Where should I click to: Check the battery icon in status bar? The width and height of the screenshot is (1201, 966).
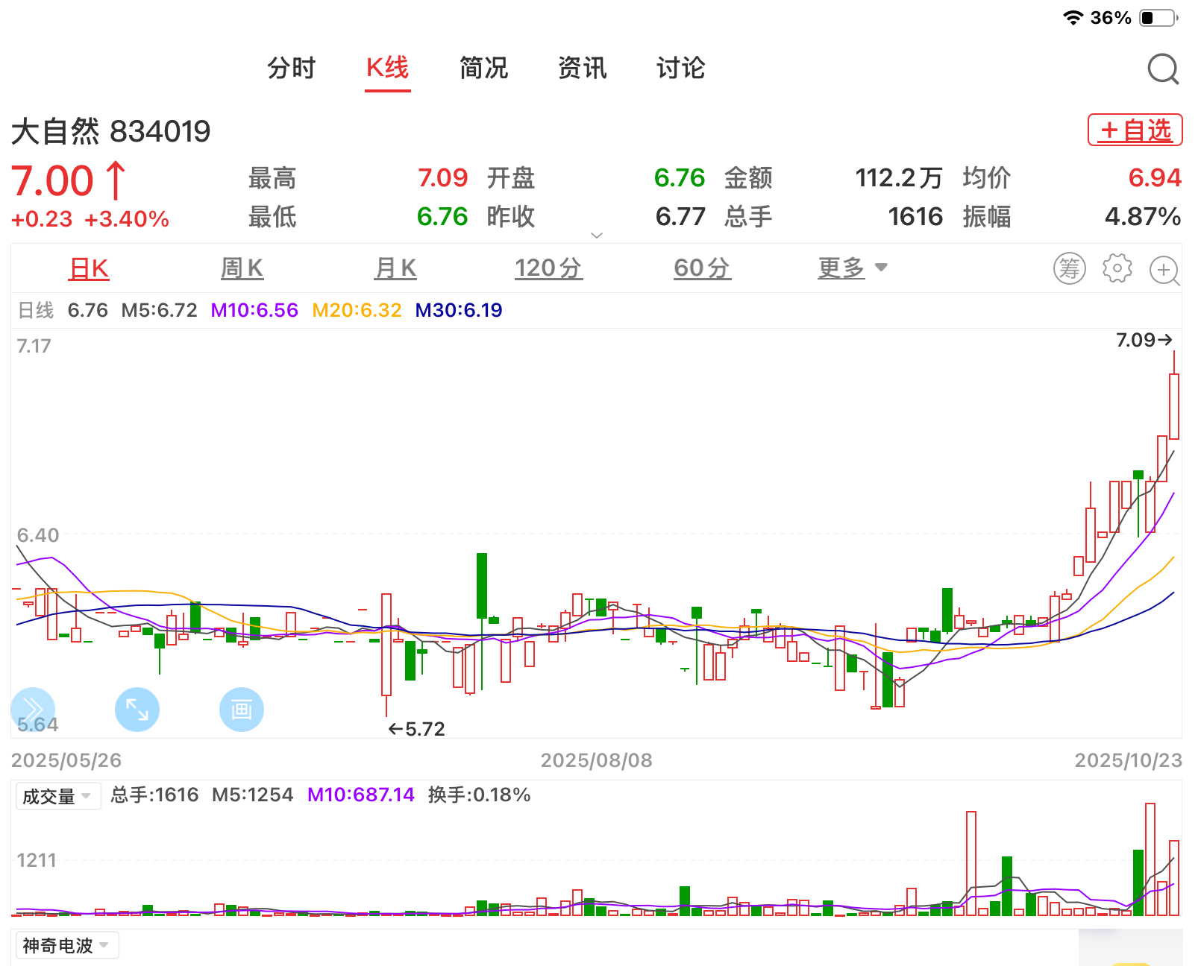1159,18
